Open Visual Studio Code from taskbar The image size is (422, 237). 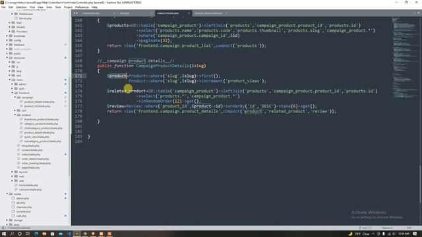pyautogui.click(x=69, y=234)
